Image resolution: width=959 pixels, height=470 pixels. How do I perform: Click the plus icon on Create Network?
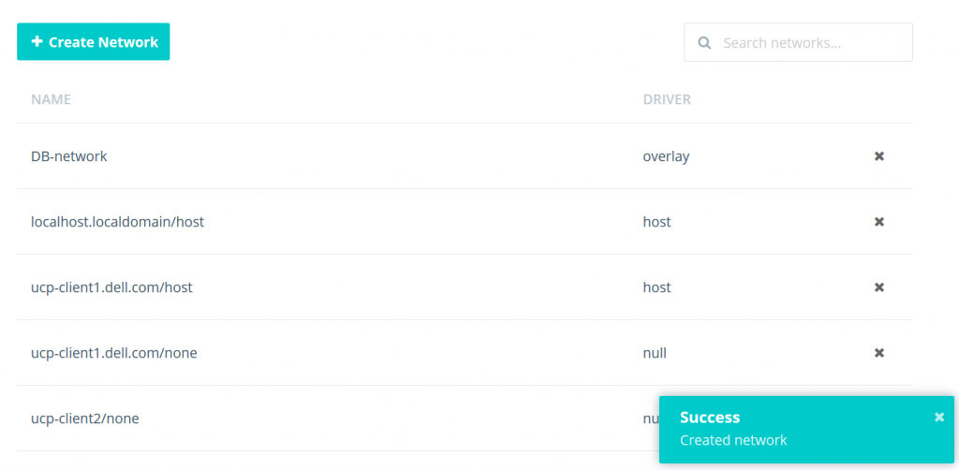pos(37,42)
